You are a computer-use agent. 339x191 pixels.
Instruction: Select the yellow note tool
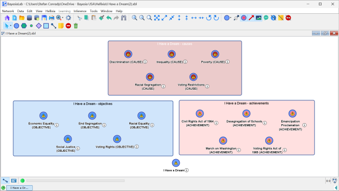point(61,26)
